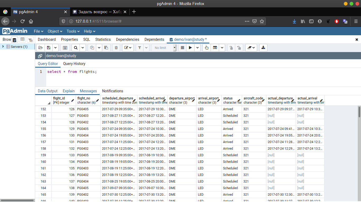361x202 pixels.
Task: Click the flight_id column header
Action: [63, 100]
